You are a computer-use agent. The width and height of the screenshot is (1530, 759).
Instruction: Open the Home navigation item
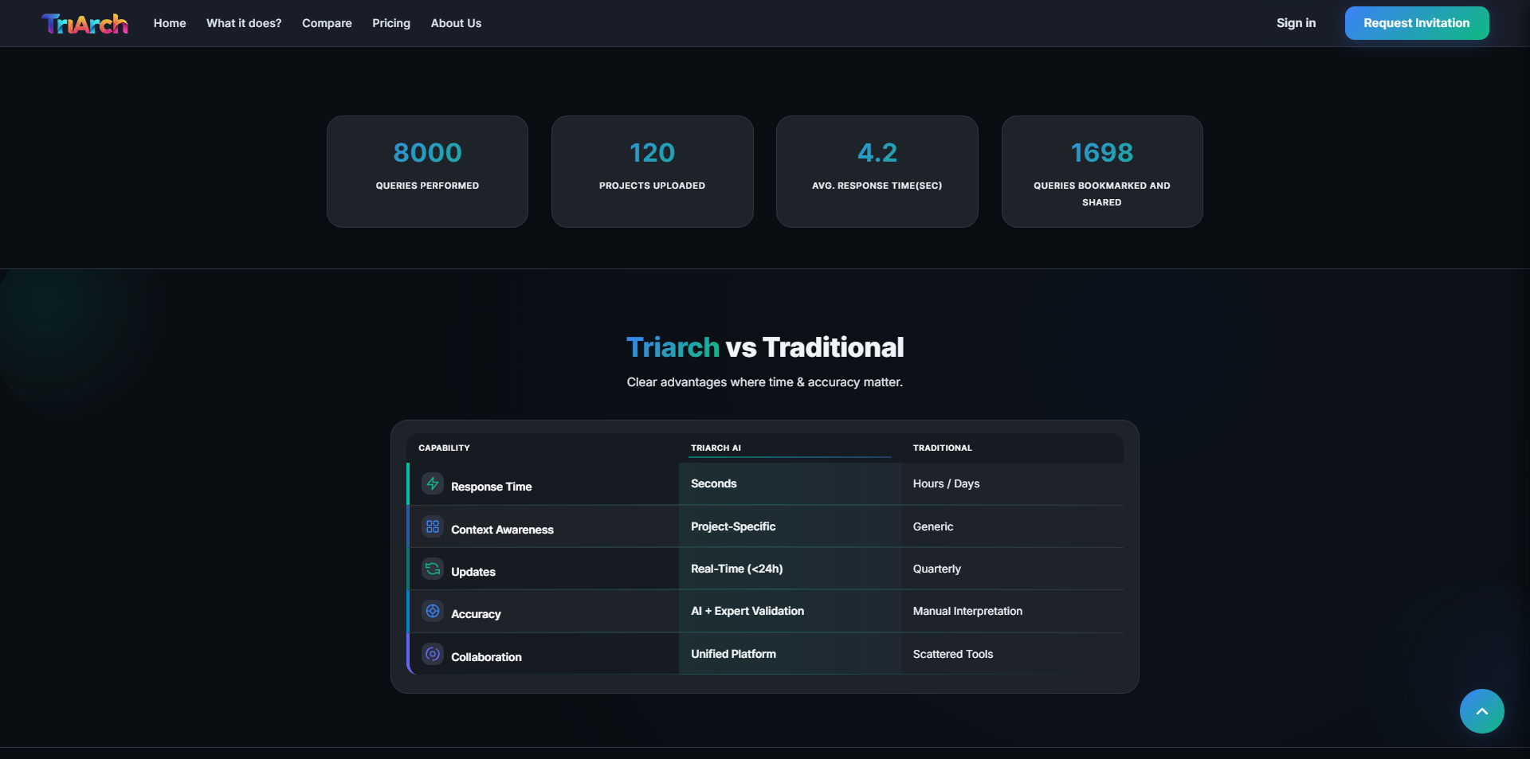[169, 23]
